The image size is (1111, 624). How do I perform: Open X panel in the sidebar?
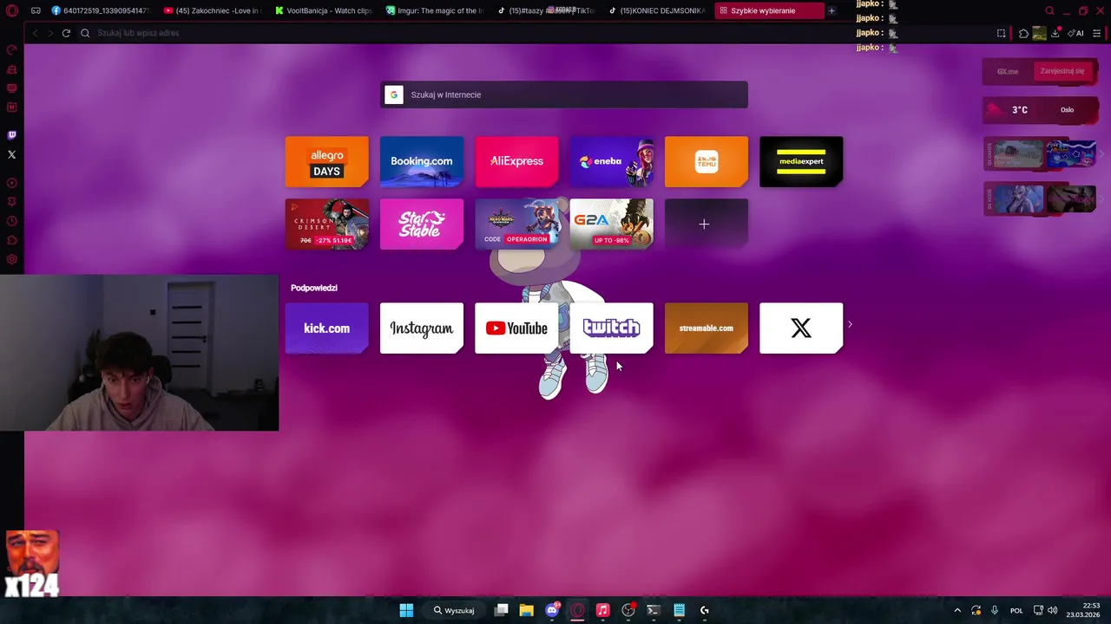coord(11,155)
